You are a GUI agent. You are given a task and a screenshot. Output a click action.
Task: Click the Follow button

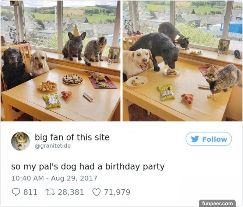click(209, 139)
